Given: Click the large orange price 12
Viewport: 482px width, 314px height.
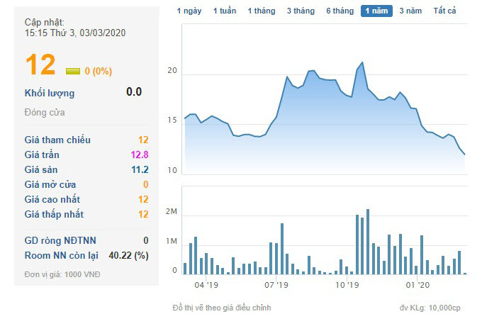Looking at the screenshot, I should pyautogui.click(x=40, y=65).
